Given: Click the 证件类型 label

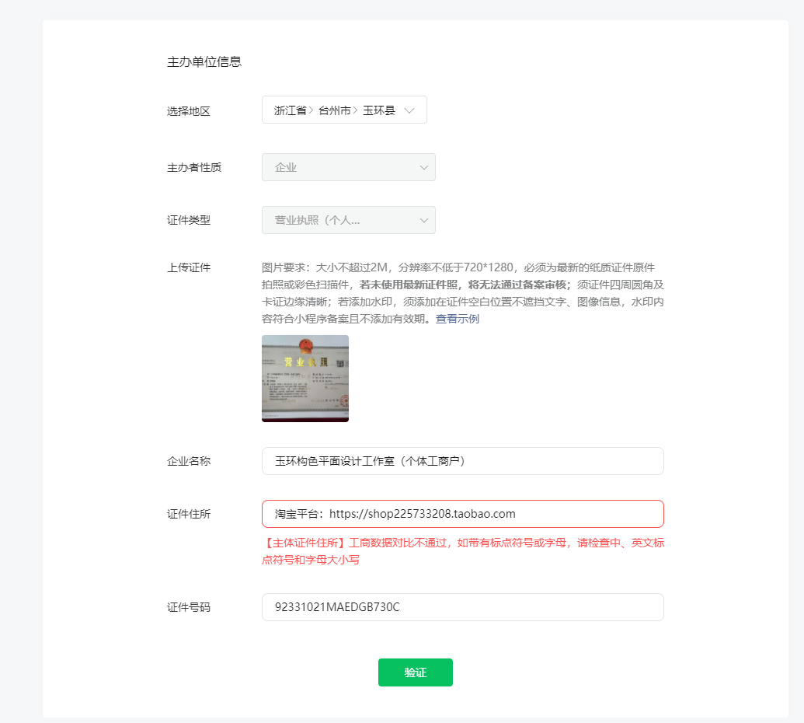Looking at the screenshot, I should click(x=189, y=220).
